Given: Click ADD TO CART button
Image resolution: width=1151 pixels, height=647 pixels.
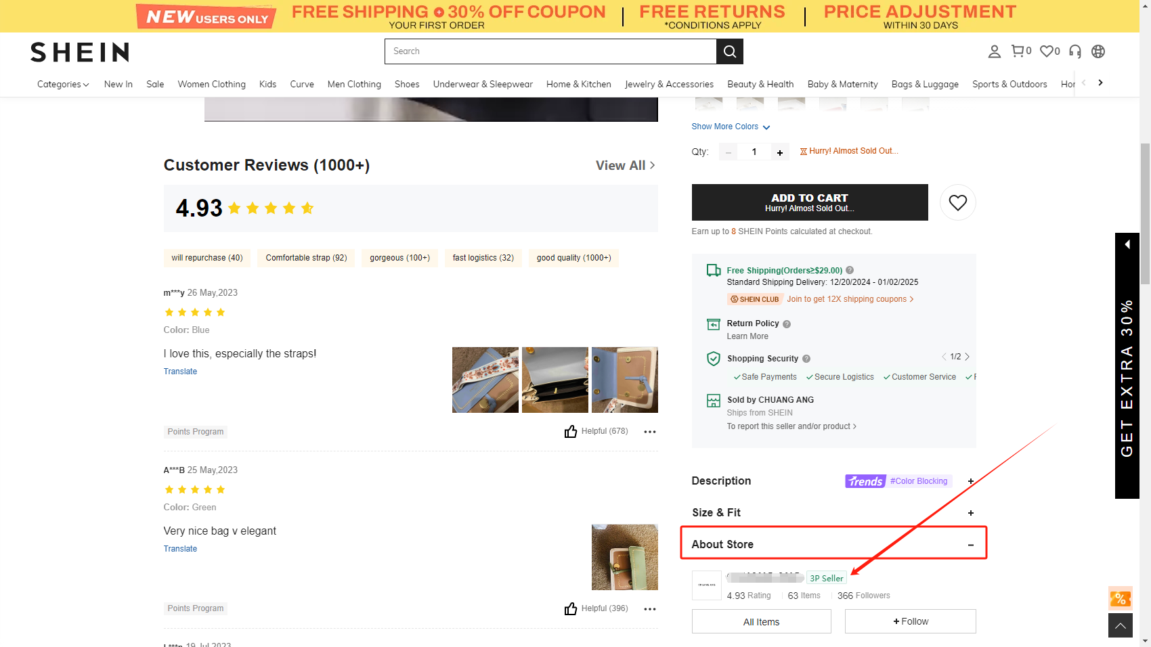Looking at the screenshot, I should tap(810, 202).
